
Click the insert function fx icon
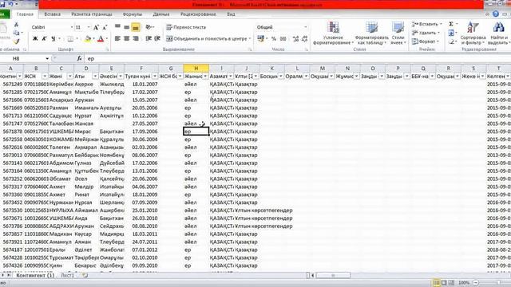point(79,58)
